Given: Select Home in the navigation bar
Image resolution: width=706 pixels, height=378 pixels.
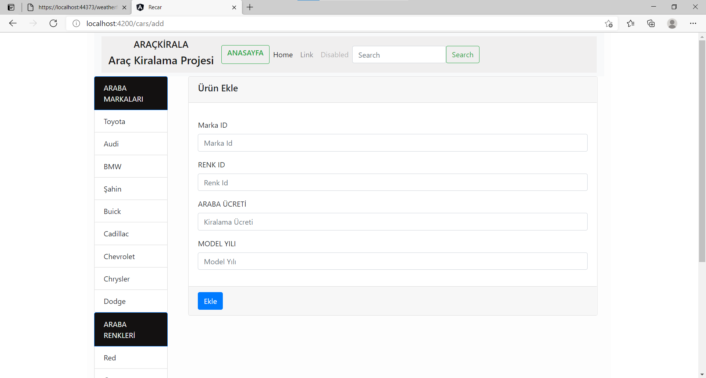Looking at the screenshot, I should [283, 54].
